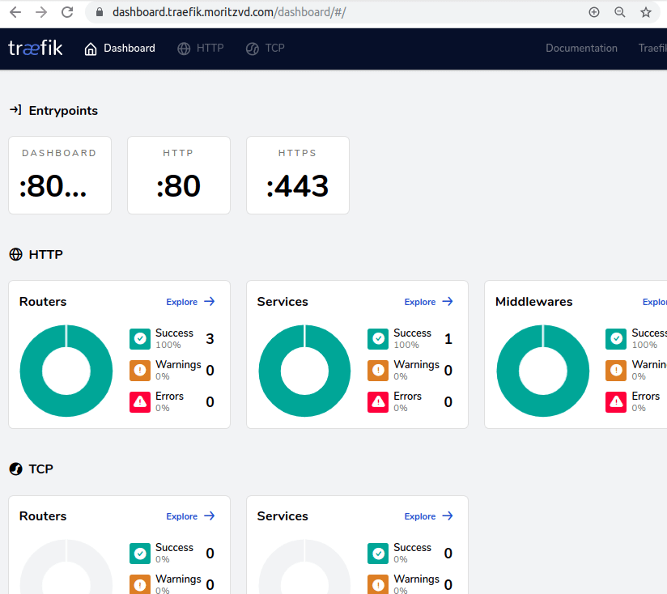Click the Traefik logo in the navbar
667x594 pixels.
35,48
